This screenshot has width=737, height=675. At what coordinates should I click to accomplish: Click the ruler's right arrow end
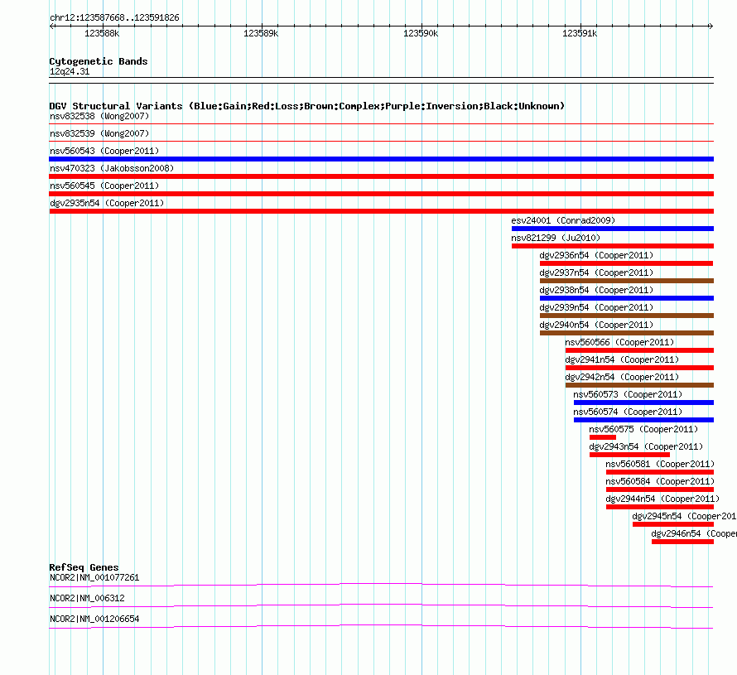711,27
